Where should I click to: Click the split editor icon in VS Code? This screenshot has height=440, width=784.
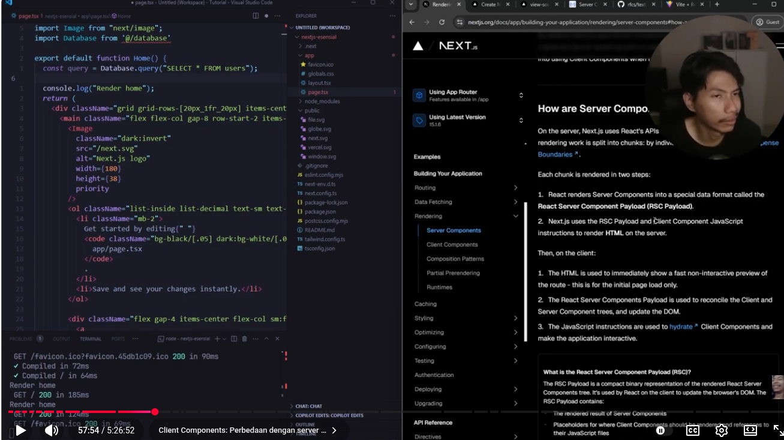[x=256, y=16]
